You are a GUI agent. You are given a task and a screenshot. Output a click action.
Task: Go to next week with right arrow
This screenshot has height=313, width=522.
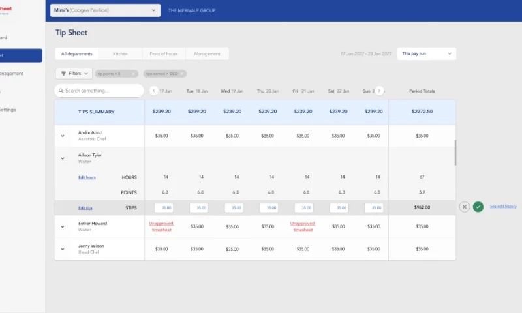point(379,91)
